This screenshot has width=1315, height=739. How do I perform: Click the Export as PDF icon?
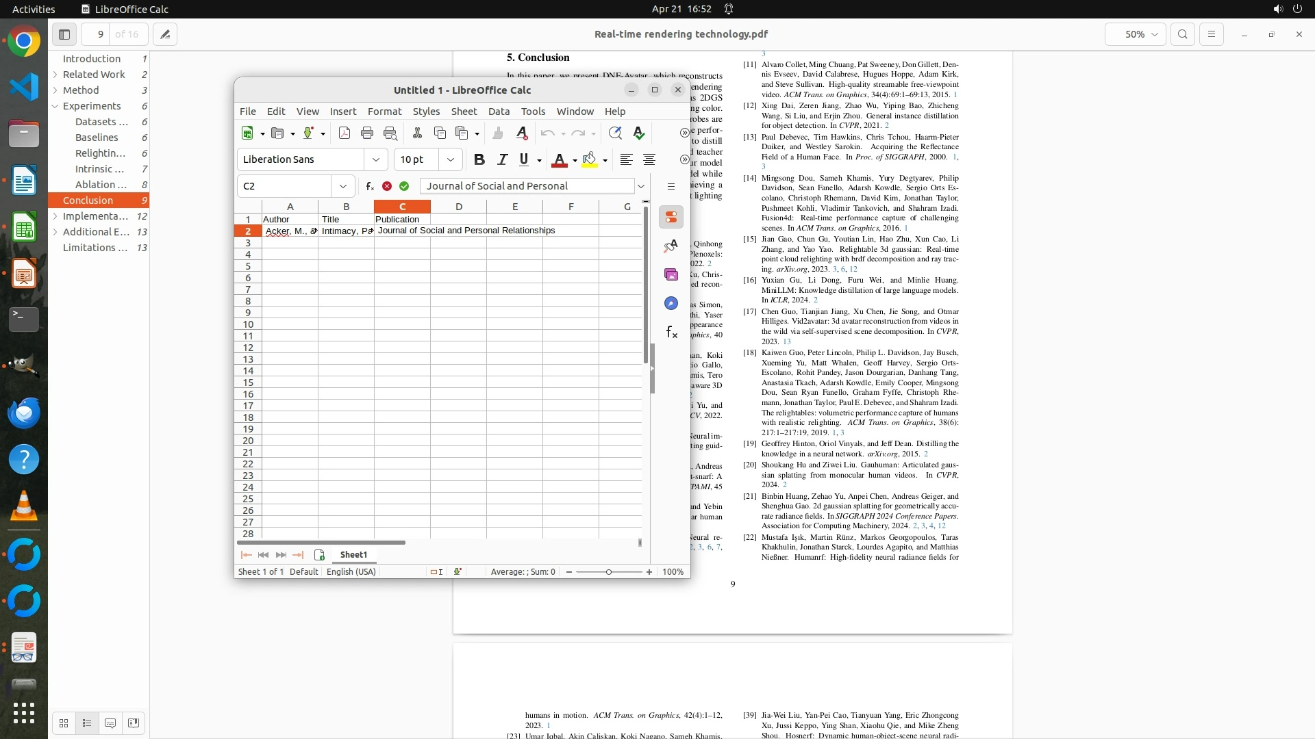[x=345, y=133]
